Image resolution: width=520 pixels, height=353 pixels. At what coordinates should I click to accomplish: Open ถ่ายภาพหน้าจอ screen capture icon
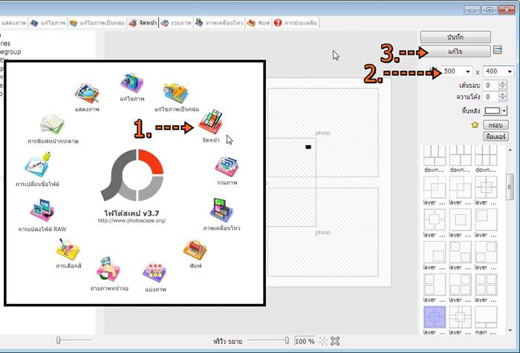108,269
